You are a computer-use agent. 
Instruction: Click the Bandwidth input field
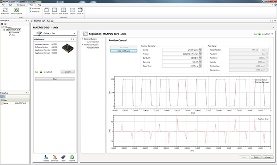coord(180,58)
